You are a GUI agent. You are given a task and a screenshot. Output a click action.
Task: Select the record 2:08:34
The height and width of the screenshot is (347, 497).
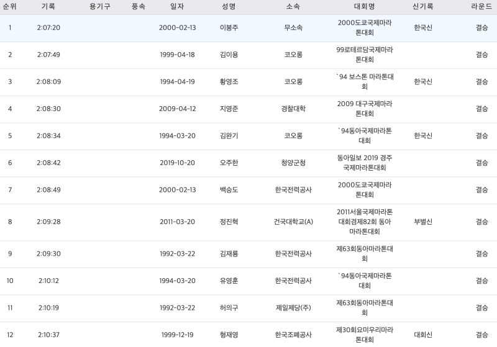[48, 135]
